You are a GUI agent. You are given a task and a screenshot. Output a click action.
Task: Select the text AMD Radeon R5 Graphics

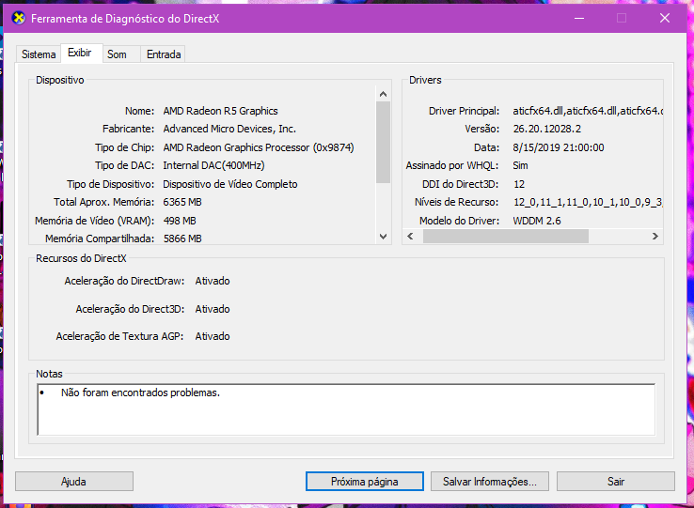220,111
